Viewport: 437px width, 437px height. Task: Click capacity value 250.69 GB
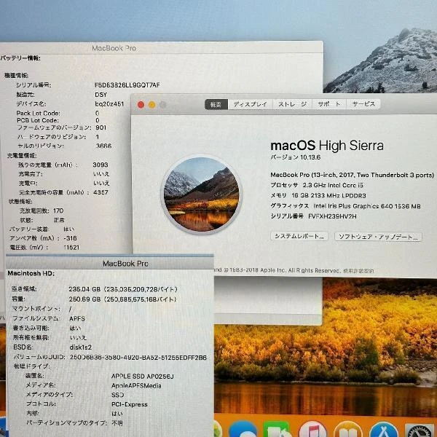coord(84,299)
